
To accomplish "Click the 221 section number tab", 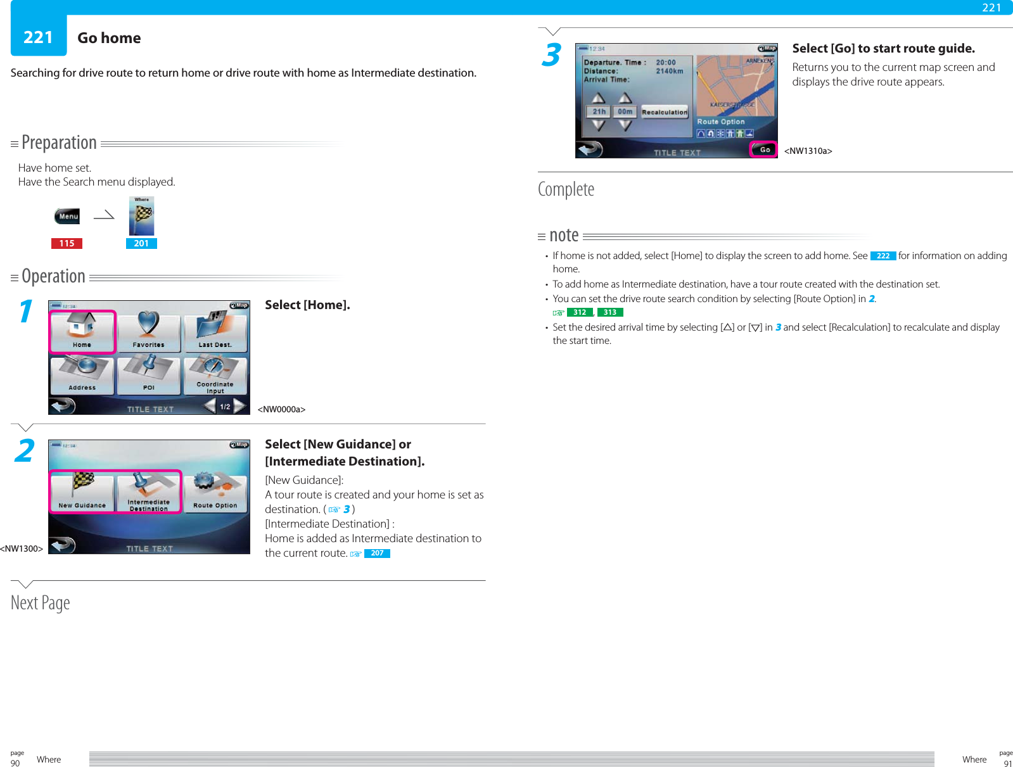I will coord(38,37).
